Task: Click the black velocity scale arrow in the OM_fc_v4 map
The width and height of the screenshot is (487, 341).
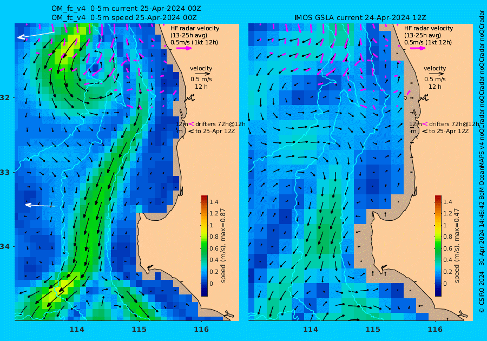Action: 203,74
